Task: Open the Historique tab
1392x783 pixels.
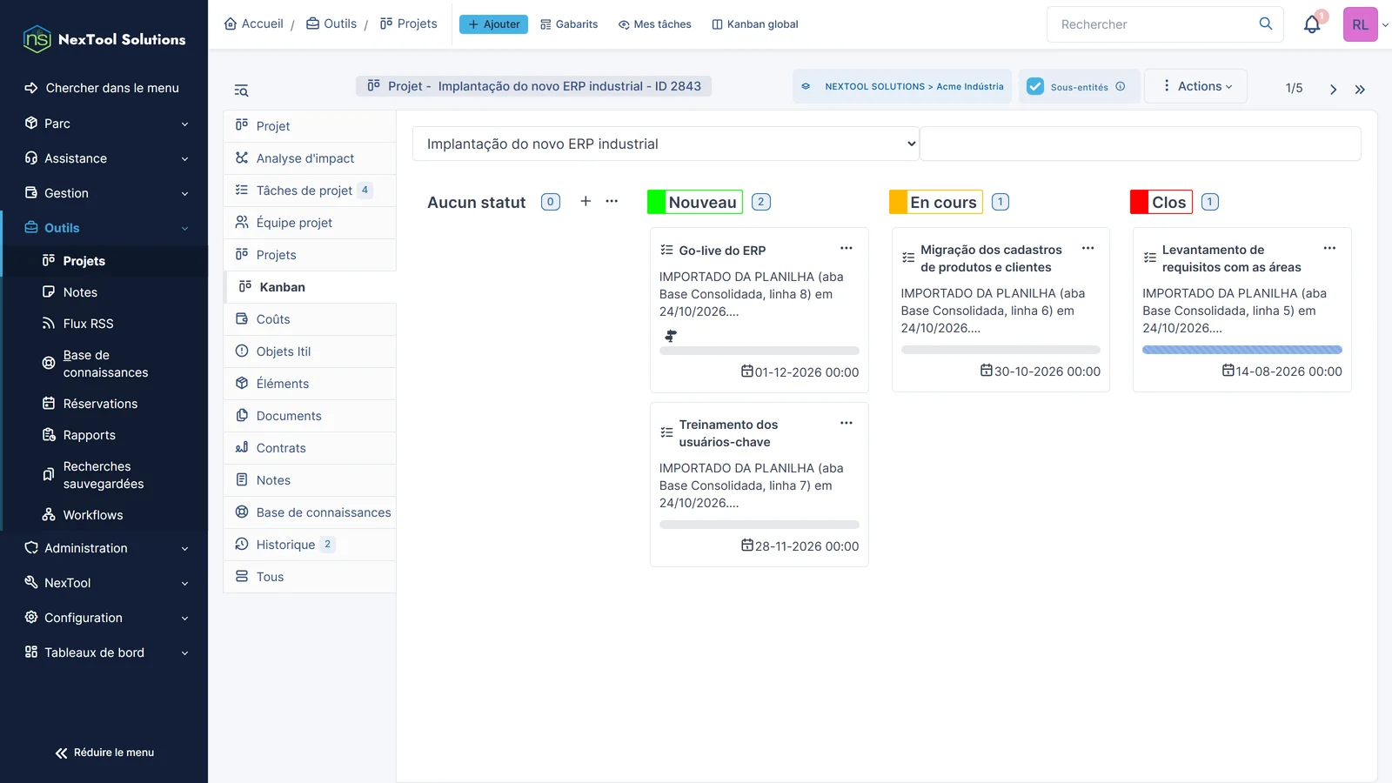Action: point(310,545)
